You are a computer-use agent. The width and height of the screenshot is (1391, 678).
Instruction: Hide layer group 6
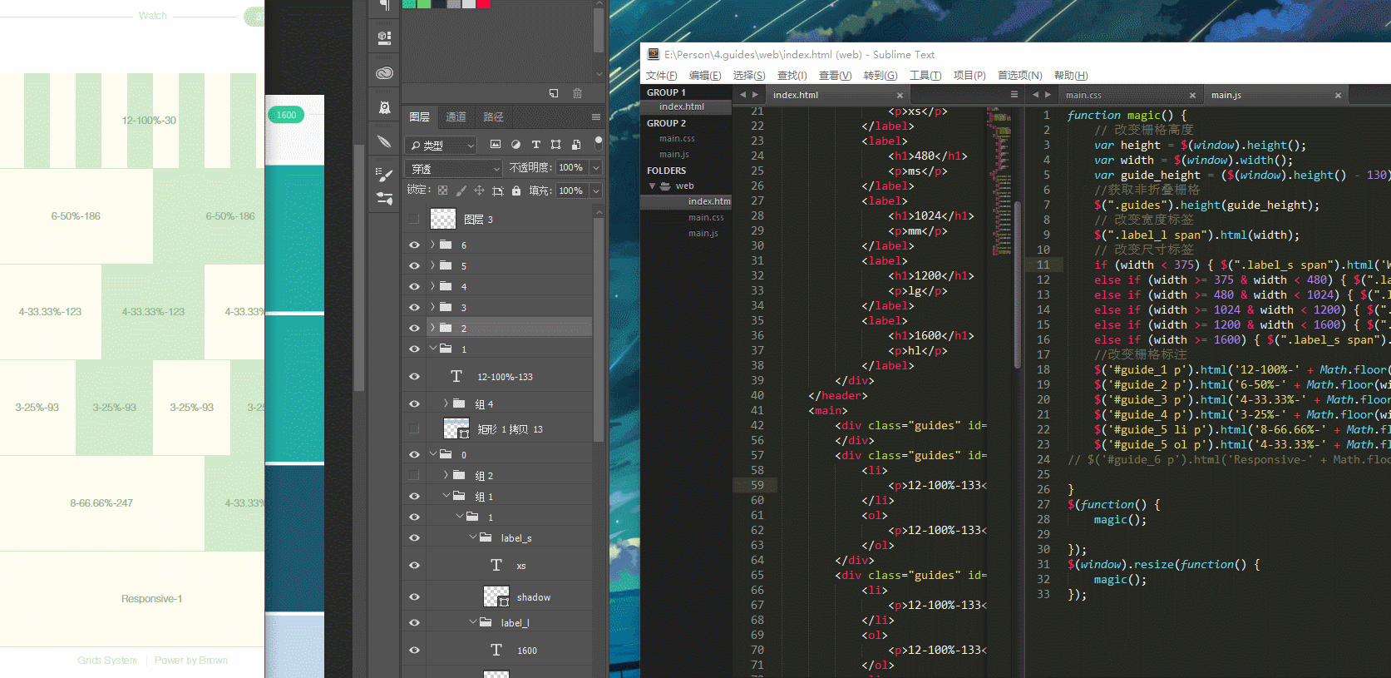click(414, 245)
